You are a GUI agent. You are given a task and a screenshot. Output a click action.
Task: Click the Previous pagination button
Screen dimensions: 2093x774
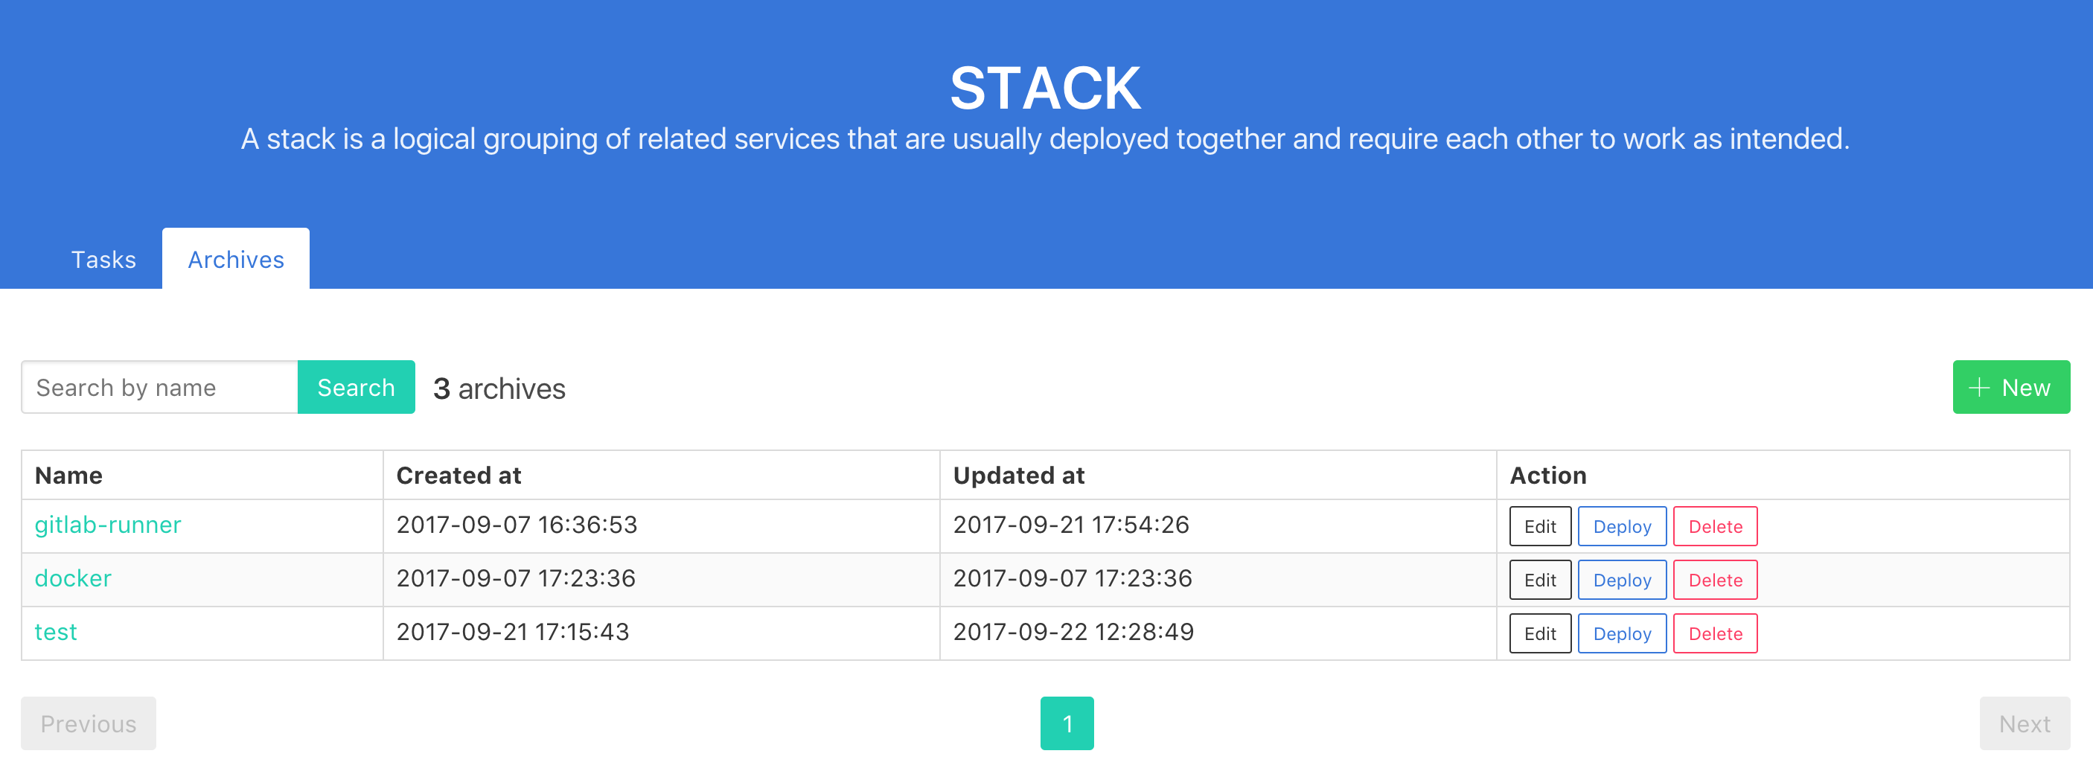89,723
